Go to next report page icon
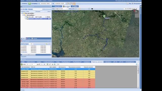 coord(42,64)
